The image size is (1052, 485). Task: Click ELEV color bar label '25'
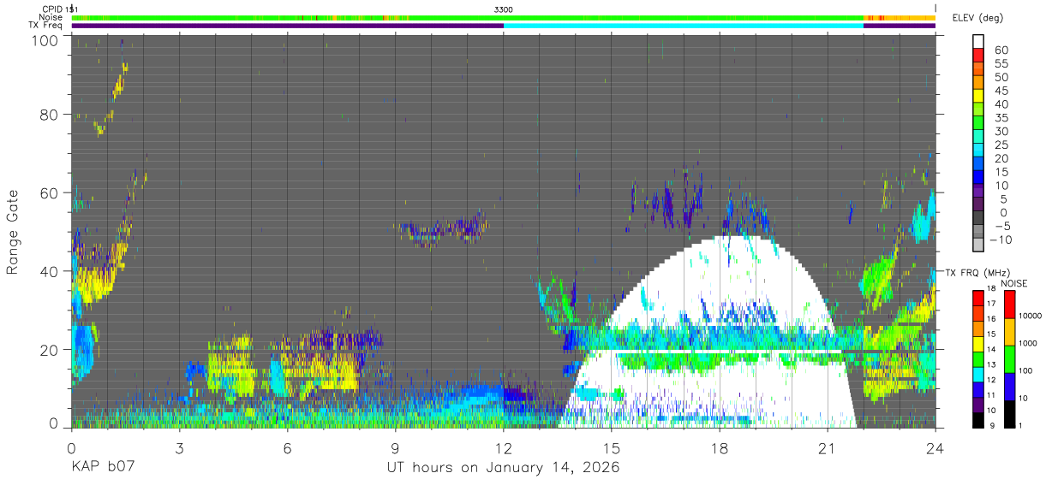tap(1000, 145)
